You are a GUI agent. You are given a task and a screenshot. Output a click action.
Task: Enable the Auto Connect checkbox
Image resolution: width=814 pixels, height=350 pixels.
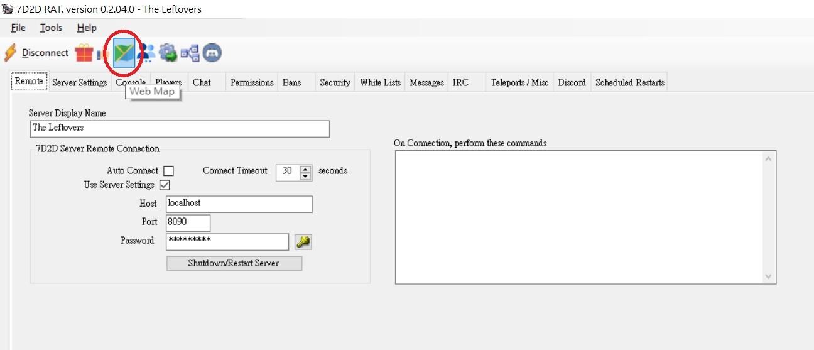[168, 171]
